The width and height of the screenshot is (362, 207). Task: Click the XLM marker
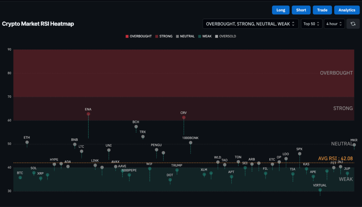(204, 175)
